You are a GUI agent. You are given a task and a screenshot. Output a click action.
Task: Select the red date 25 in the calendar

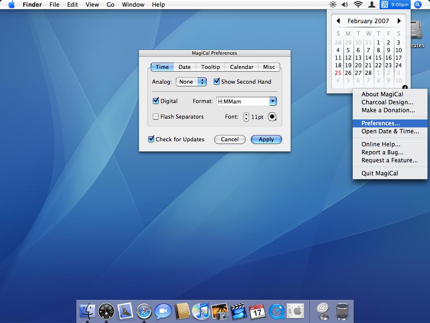point(338,73)
